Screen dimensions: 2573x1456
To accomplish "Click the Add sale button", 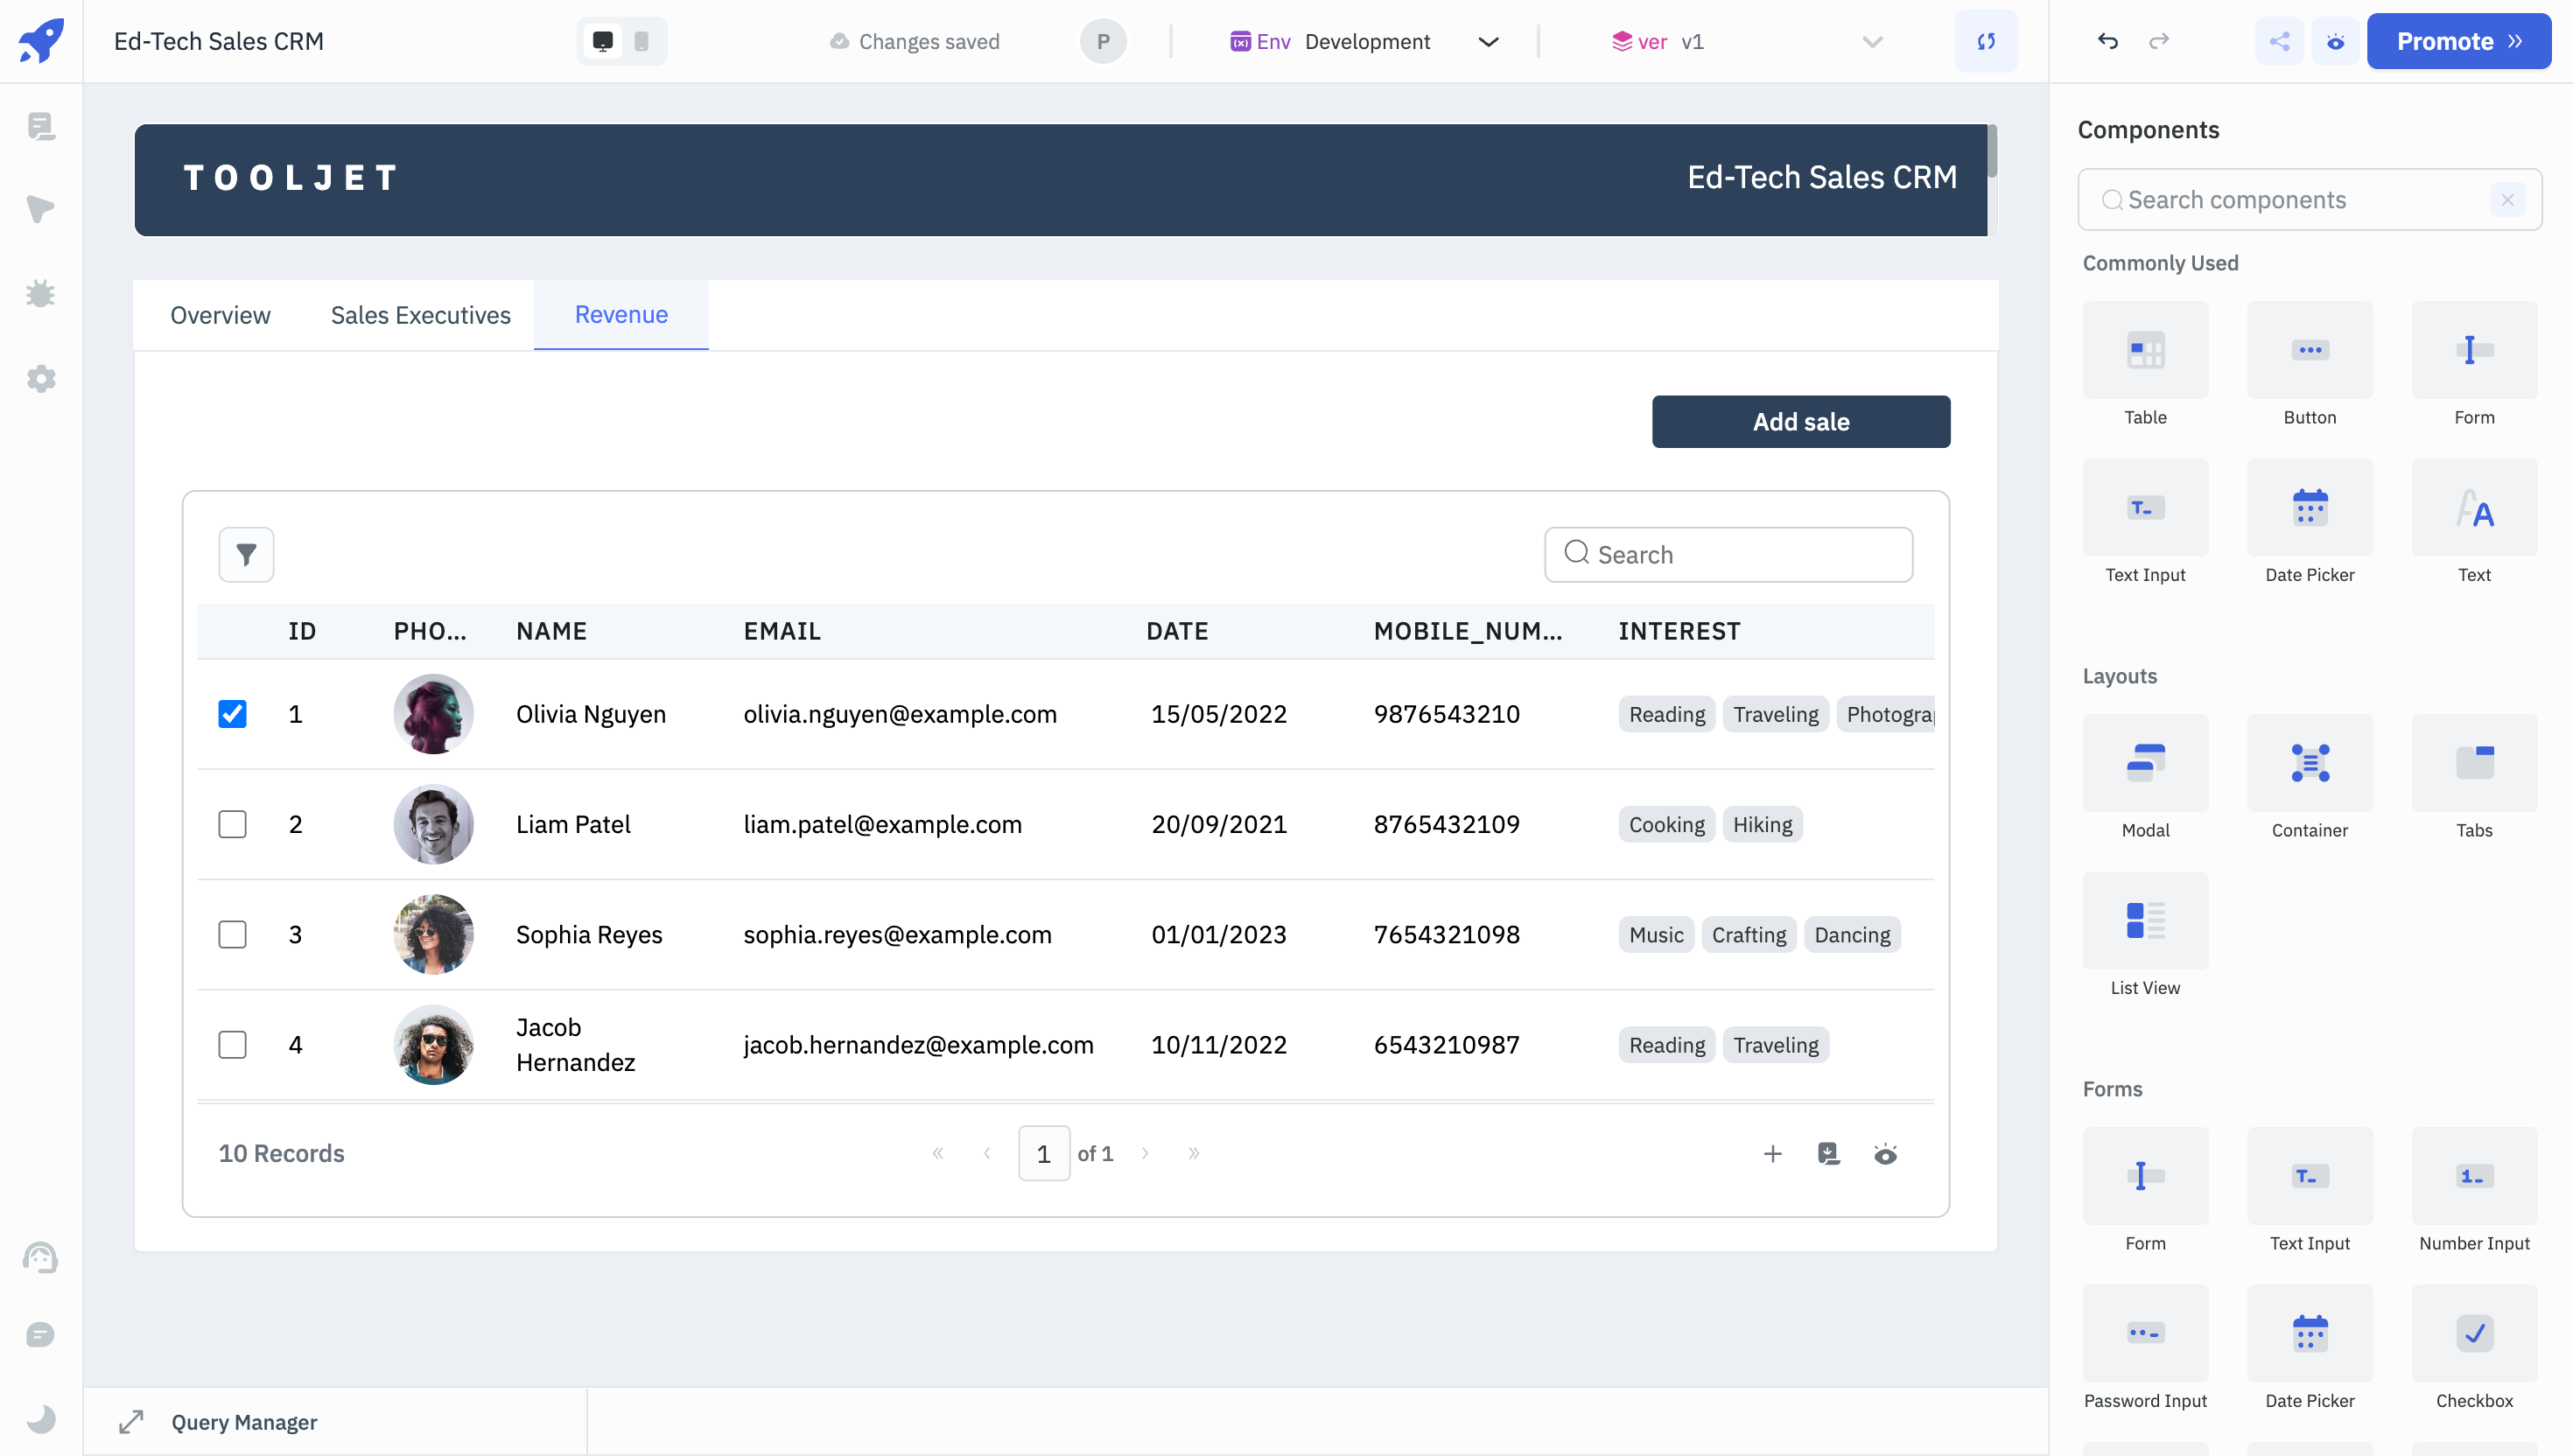I will (1800, 421).
